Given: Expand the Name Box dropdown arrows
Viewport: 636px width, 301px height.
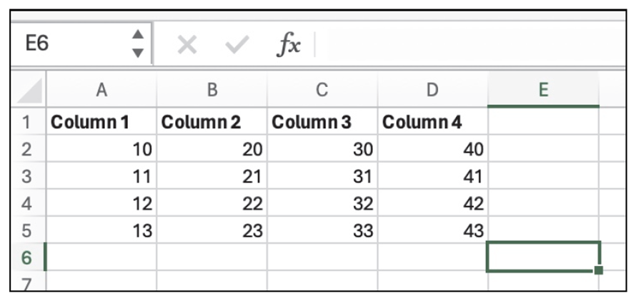Looking at the screenshot, I should (138, 44).
